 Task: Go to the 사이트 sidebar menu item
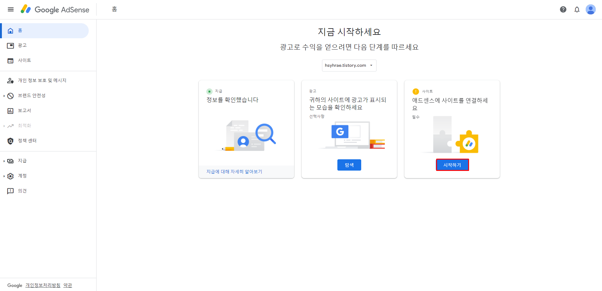tap(45, 61)
